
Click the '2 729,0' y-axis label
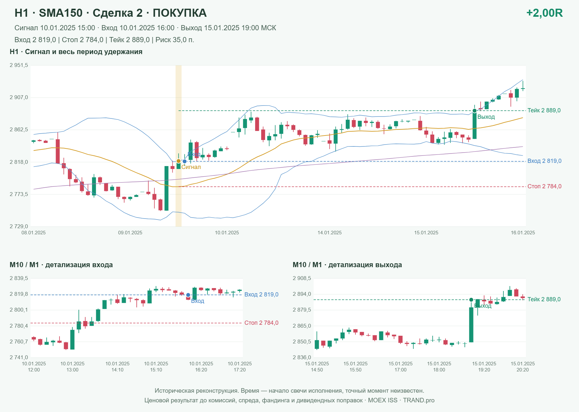19,227
